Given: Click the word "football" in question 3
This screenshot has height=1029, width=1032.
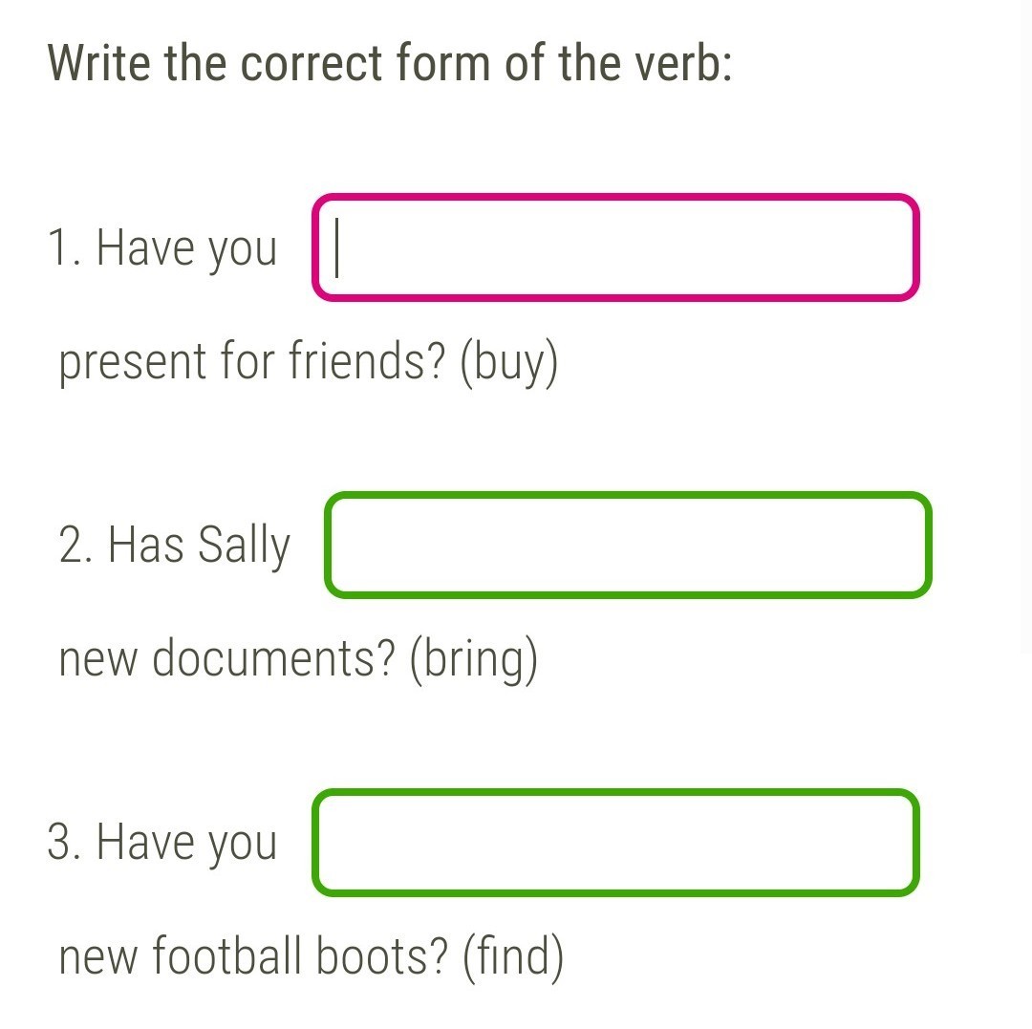Looking at the screenshot, I should click(x=226, y=957).
